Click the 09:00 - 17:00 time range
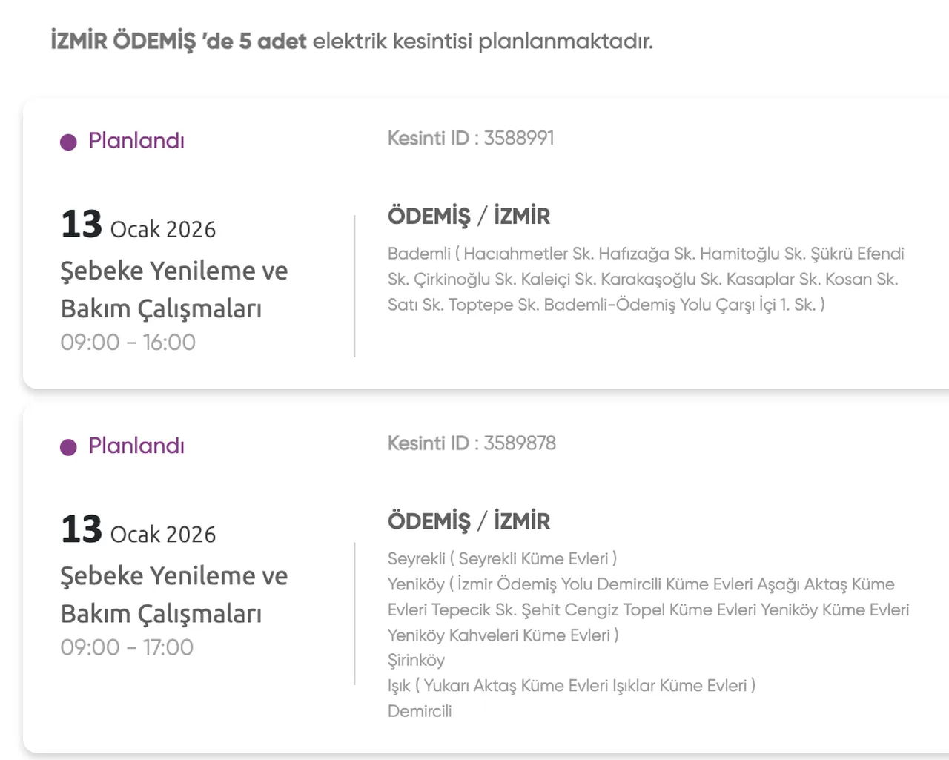The image size is (949, 760). tap(127, 647)
